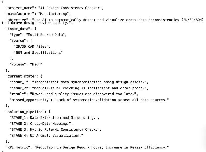Click the "manufacturer" key
The height and width of the screenshot is (152, 206).
[x=20, y=14]
